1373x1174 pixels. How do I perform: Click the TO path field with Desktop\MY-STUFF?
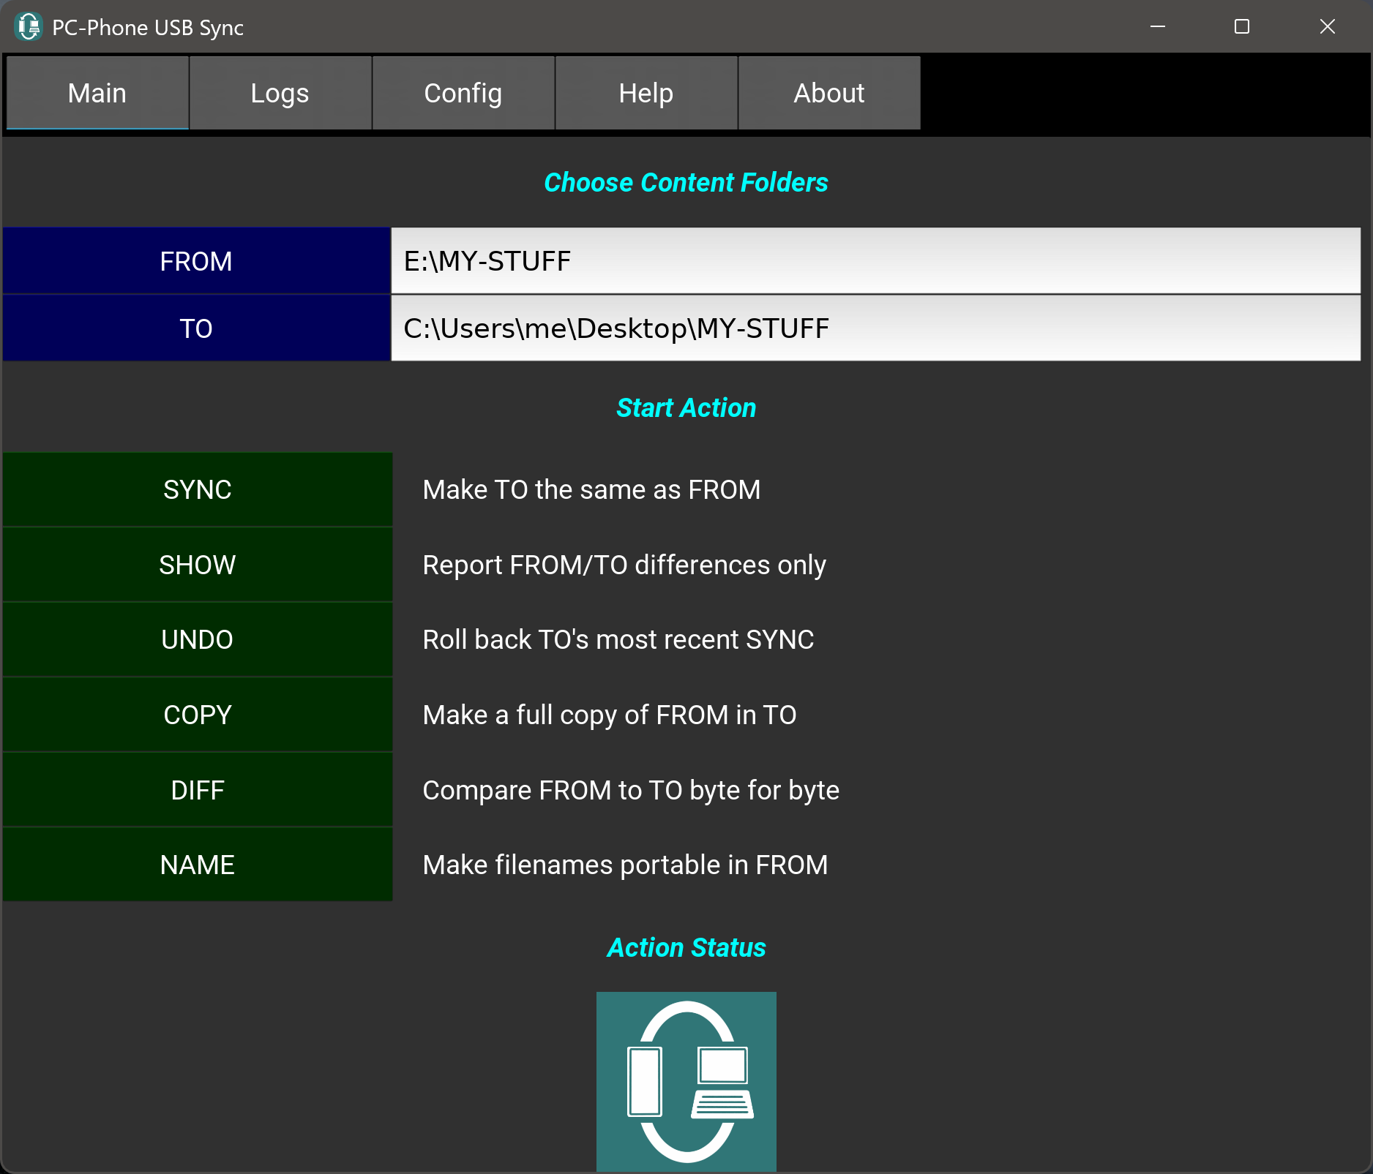[875, 328]
